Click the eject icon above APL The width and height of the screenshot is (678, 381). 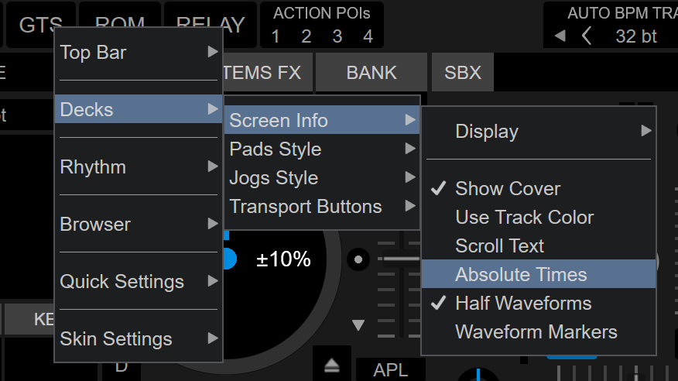331,366
